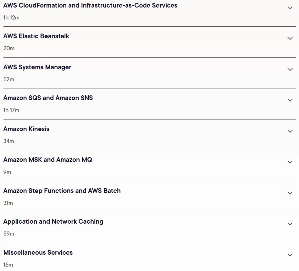
Task: Select the AWS Elastic Beanstalk heading text
Action: 36,36
